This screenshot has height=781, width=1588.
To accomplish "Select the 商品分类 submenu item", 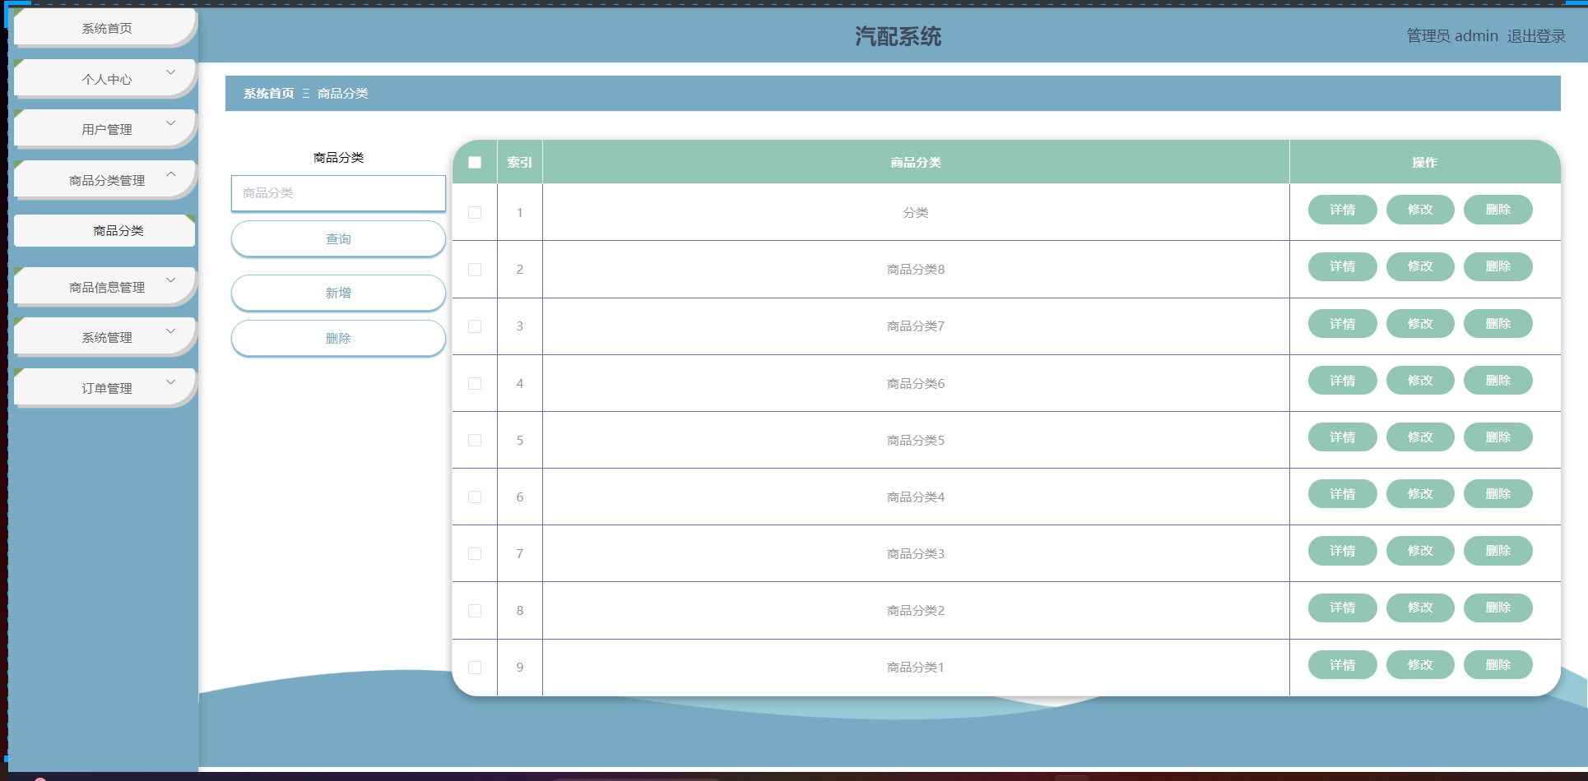I will click(x=104, y=230).
